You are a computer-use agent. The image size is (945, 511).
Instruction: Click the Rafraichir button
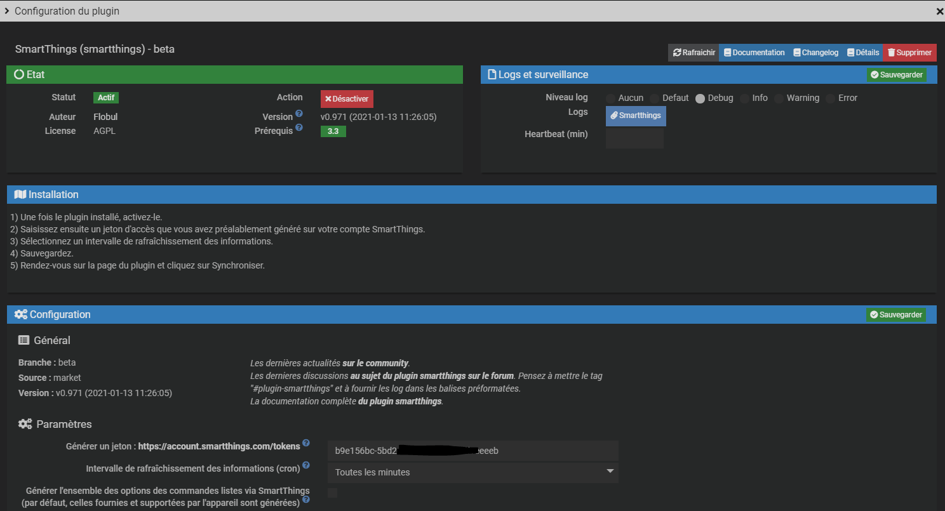(x=694, y=53)
